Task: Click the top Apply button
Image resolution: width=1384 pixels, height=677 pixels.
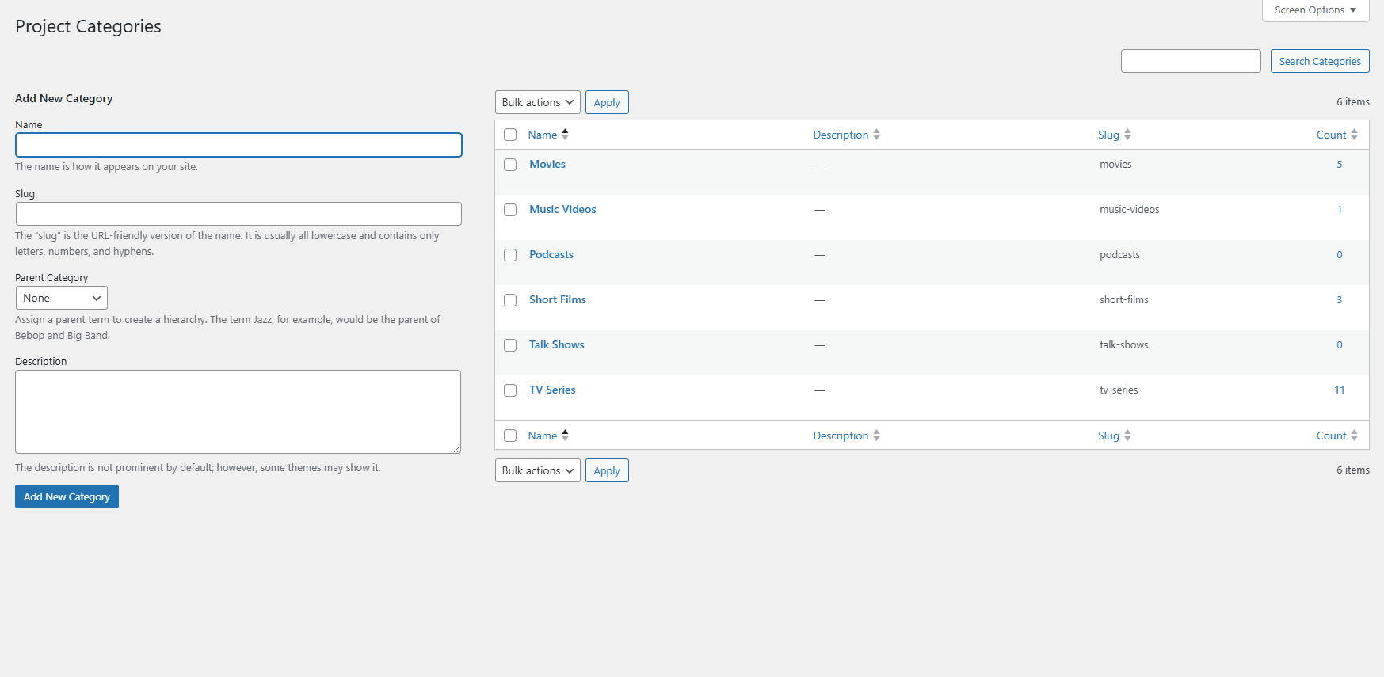Action: (x=607, y=102)
